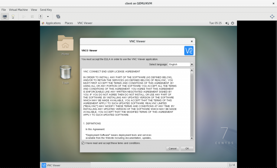277x168 pixels.
Task: Click 'VNC CONNECT END USER LICENSE AGREEMENT' title
Action: [x=112, y=71]
